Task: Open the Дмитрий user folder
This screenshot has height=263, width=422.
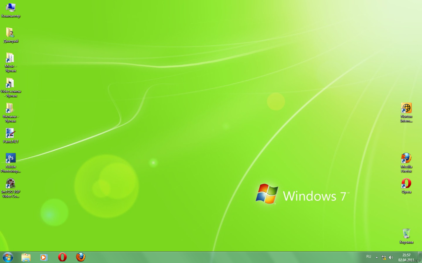Action: [x=11, y=35]
